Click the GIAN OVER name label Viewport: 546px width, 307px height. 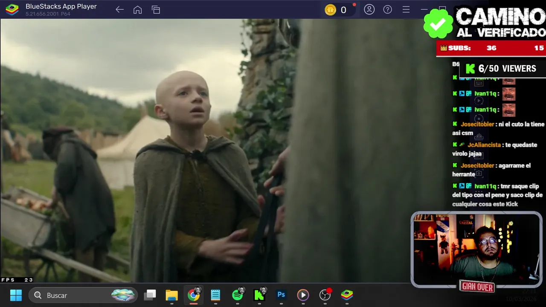[x=477, y=287]
